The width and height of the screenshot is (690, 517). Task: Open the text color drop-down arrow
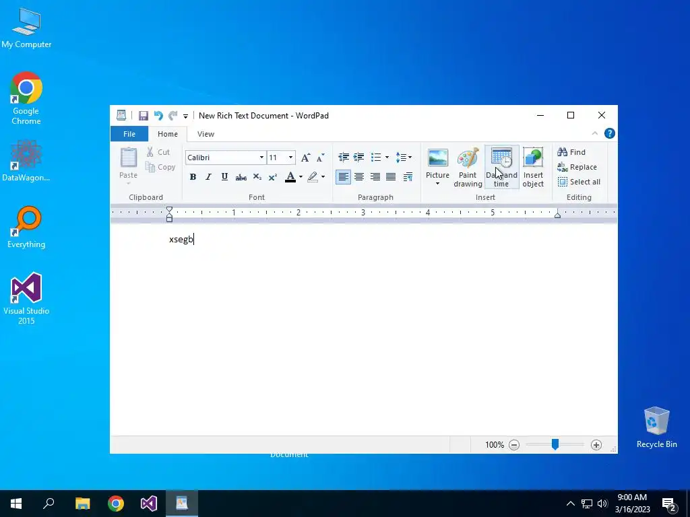[x=301, y=177]
